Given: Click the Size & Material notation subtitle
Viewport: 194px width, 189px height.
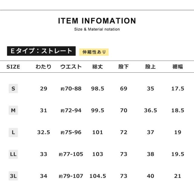Looking at the screenshot, I should tap(97, 29).
